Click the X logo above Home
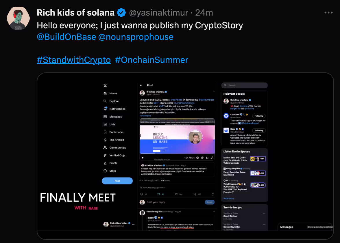The width and height of the screenshot is (340, 243). coord(105,85)
